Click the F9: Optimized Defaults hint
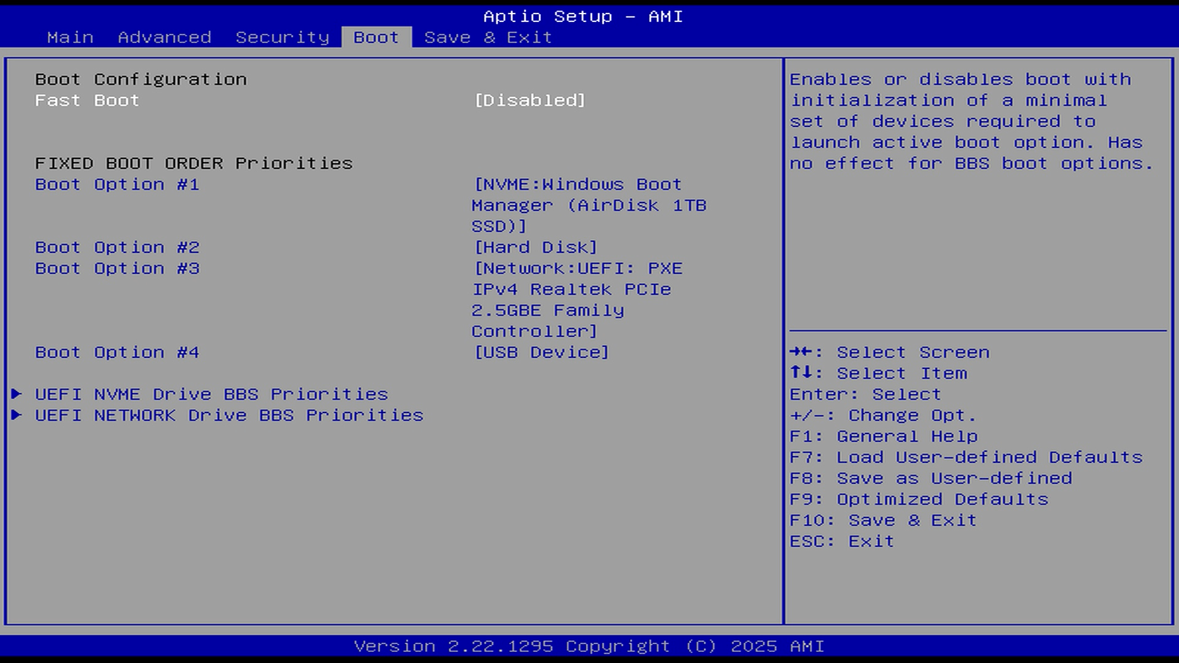Screen dimensions: 1179x663 click(x=919, y=499)
